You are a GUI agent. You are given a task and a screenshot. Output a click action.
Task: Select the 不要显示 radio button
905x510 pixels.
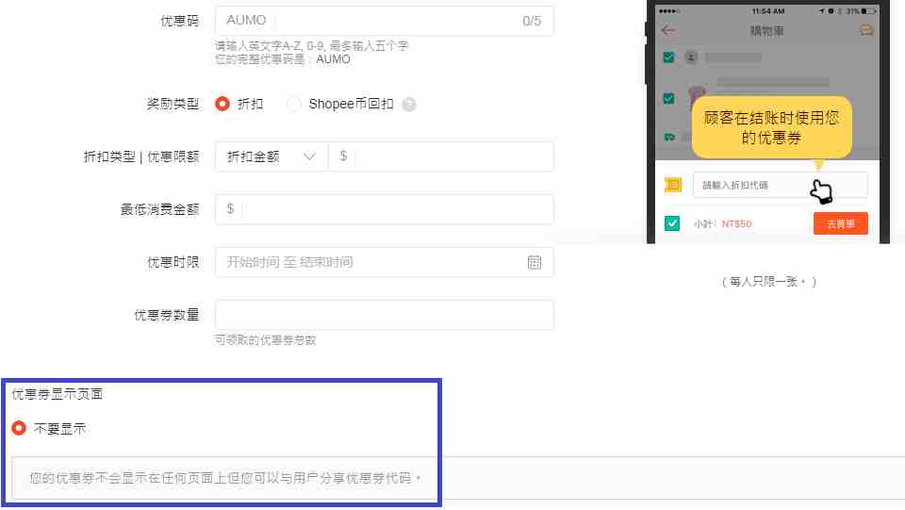(19, 428)
